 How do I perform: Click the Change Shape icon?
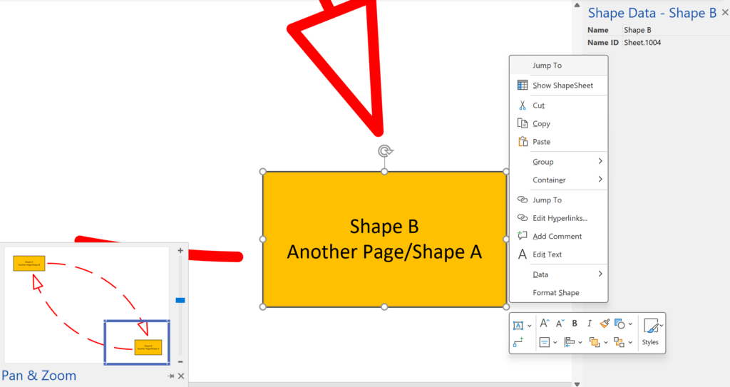(x=620, y=324)
